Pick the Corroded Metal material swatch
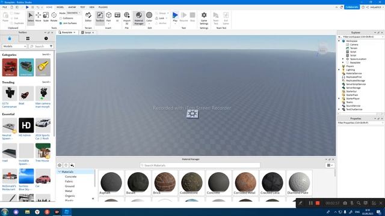This screenshot has height=216, width=385. [x=245, y=182]
